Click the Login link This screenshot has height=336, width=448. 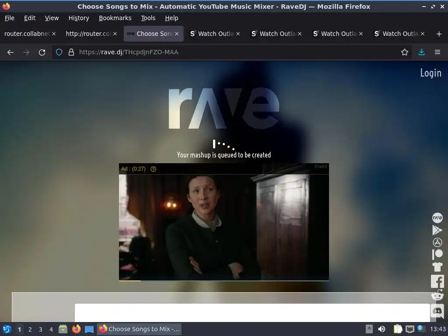(430, 73)
